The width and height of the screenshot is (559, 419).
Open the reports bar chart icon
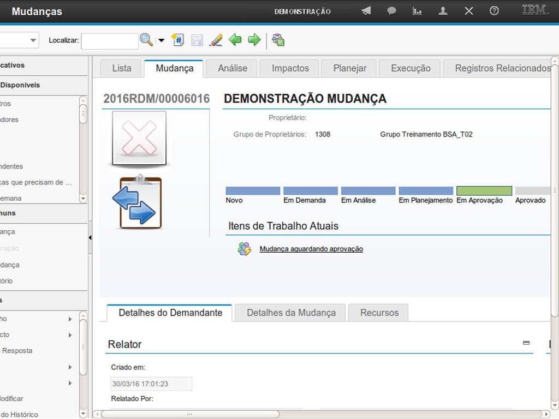[417, 11]
